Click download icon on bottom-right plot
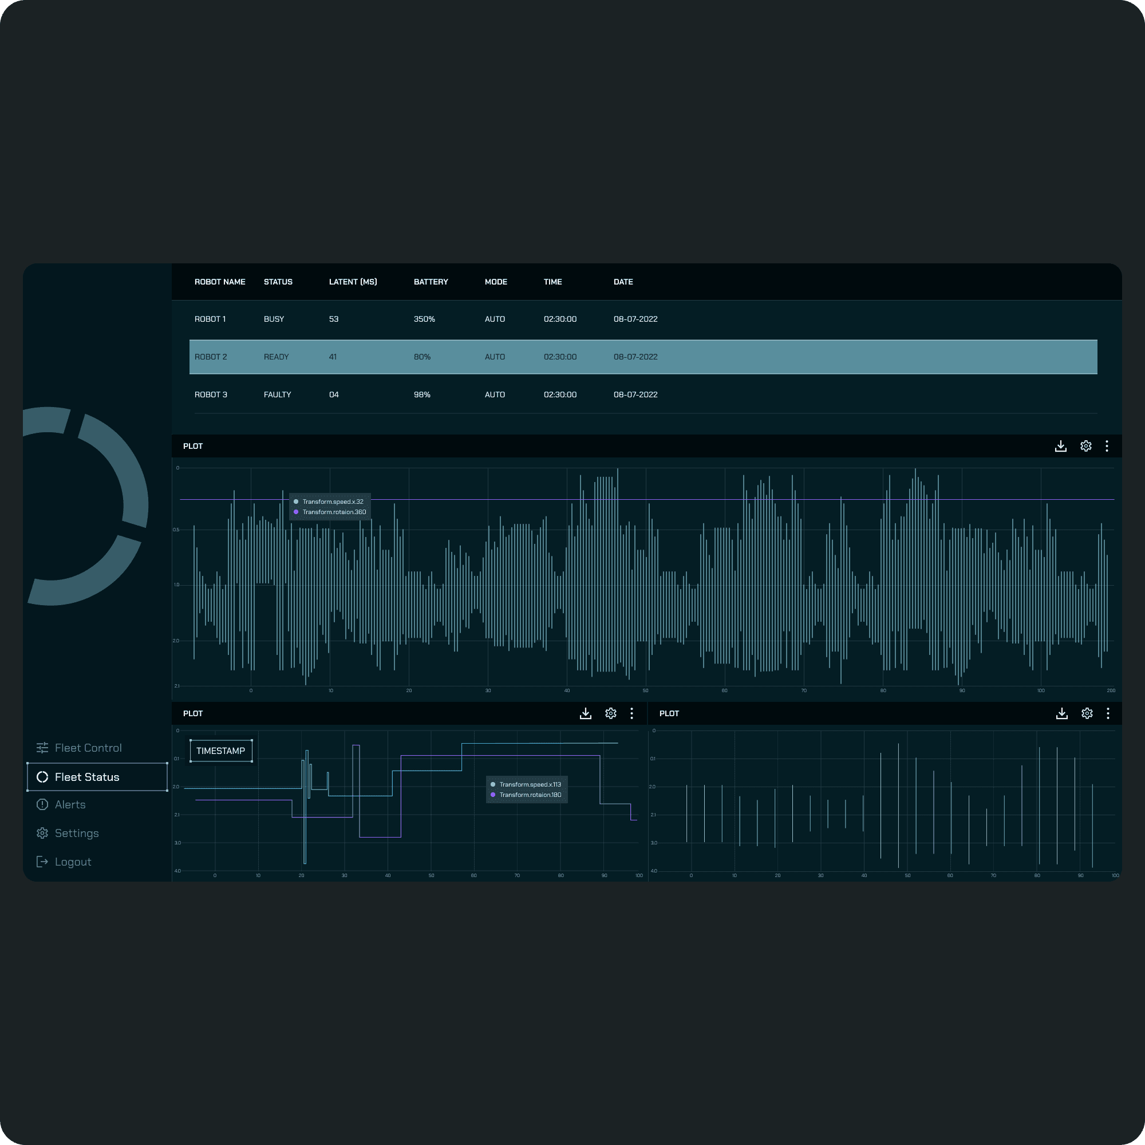1145x1145 pixels. pyautogui.click(x=1061, y=713)
